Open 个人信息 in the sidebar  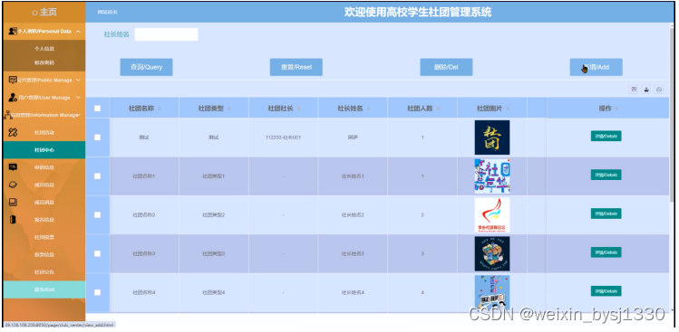coord(44,49)
